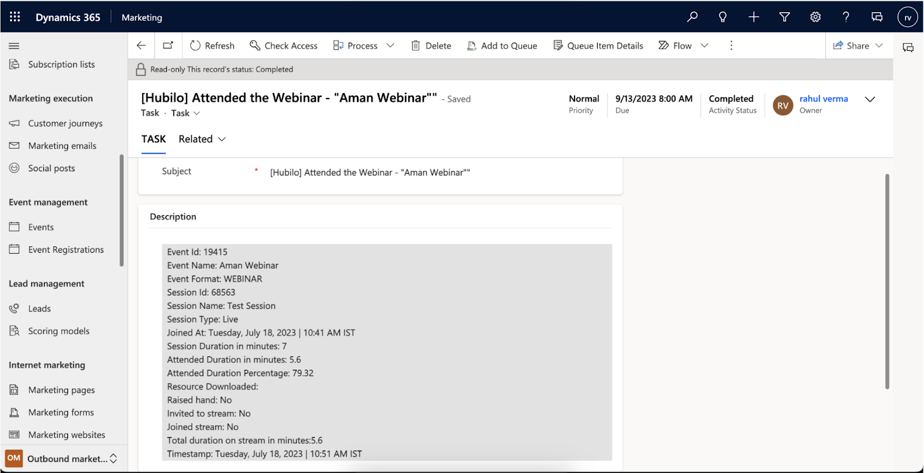Click Add to Queue command

tap(502, 46)
